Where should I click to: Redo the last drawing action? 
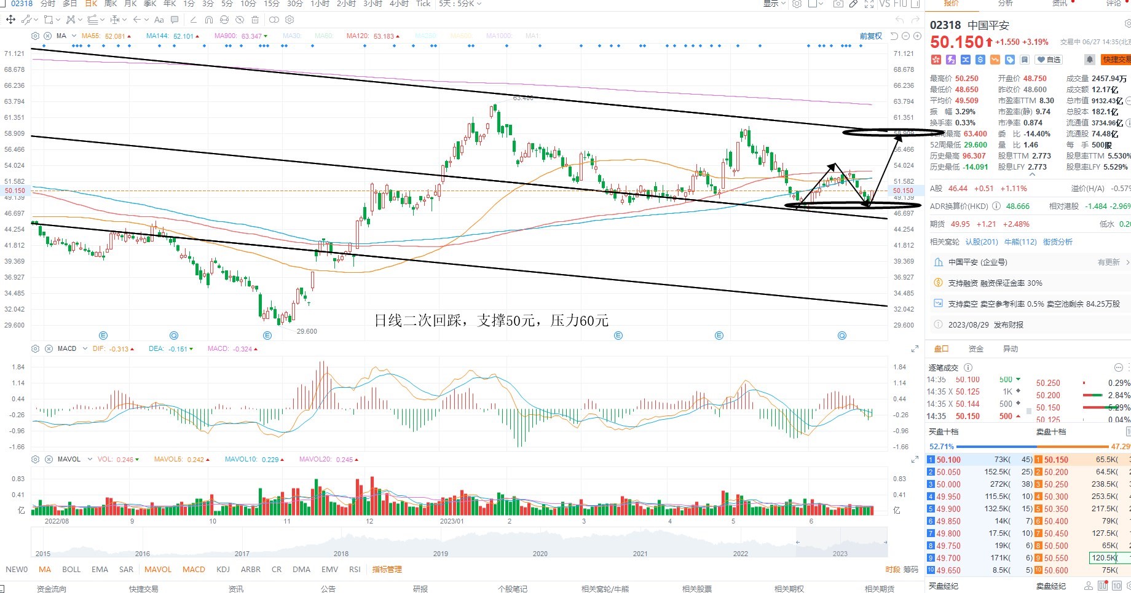(x=916, y=20)
